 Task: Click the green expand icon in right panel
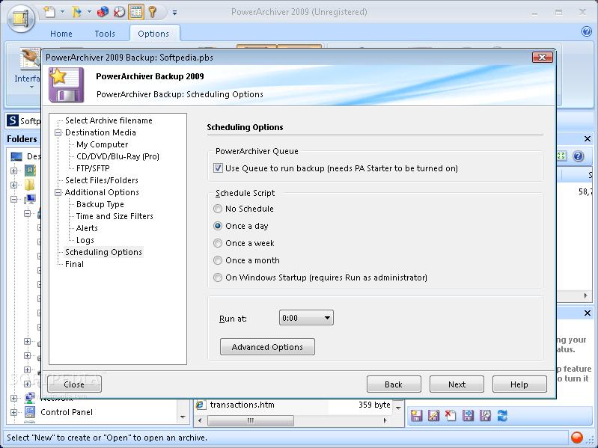[561, 156]
